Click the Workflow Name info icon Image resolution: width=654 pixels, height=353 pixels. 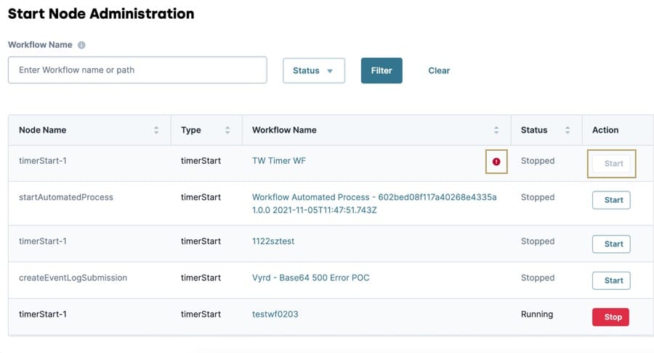tap(81, 45)
